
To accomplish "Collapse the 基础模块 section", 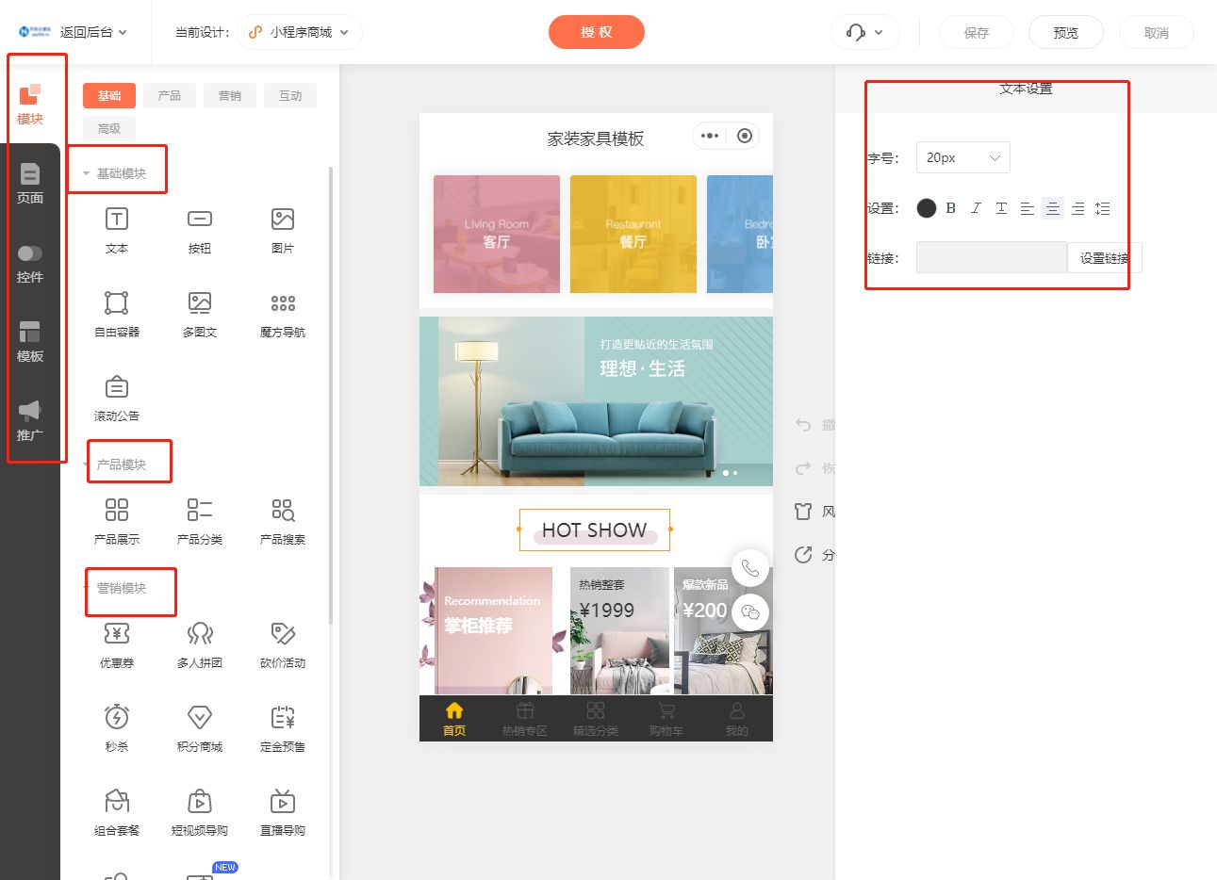I will pos(115,173).
